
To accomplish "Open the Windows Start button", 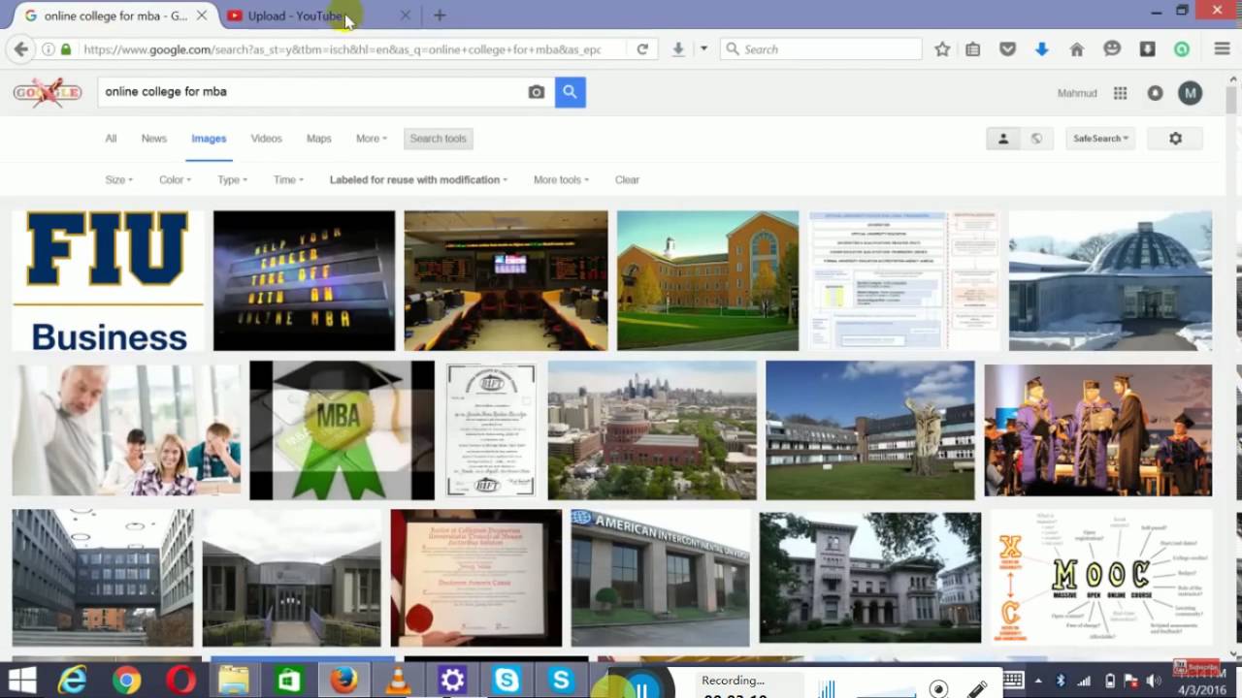I will [21, 682].
